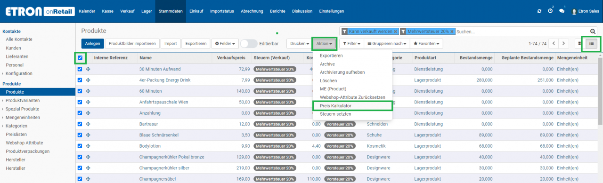Click drag handle of 60 Minuten row
603x183 pixels.
coord(88,91)
